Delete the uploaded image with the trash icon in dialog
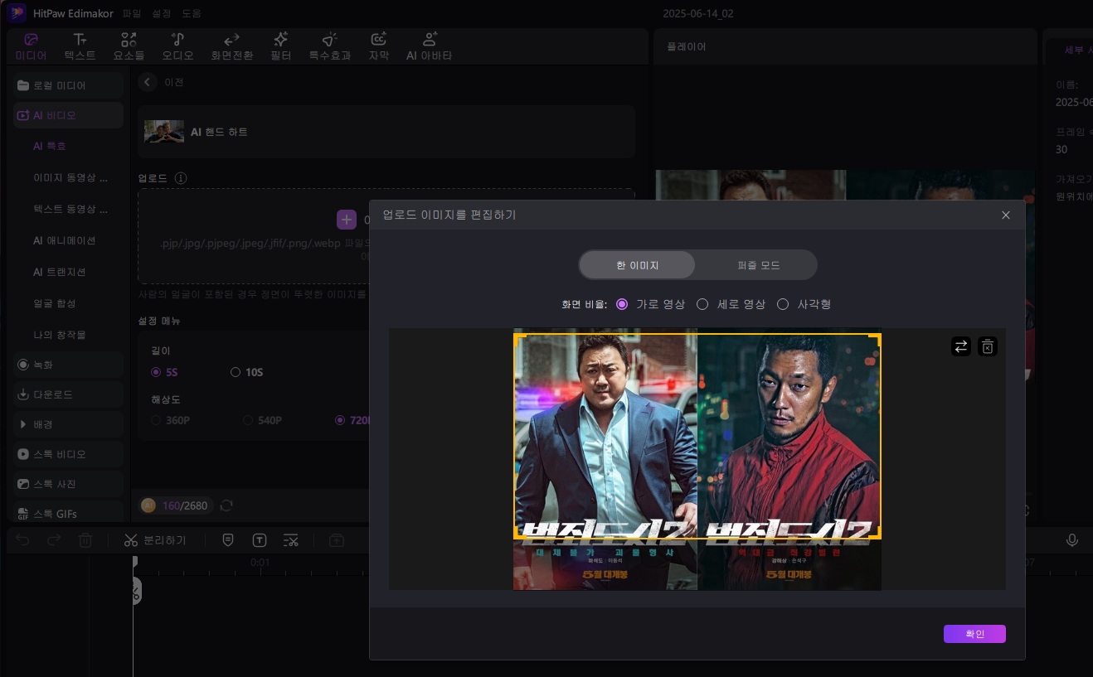This screenshot has width=1093, height=677. [987, 346]
